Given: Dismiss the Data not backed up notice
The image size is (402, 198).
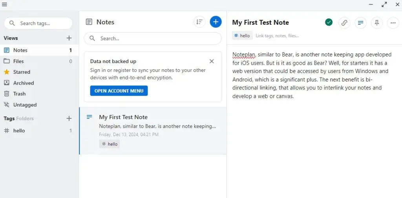Looking at the screenshot, I should (x=212, y=61).
